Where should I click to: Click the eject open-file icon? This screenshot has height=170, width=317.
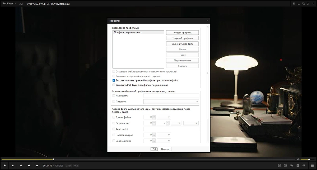pyautogui.click(x=37, y=166)
